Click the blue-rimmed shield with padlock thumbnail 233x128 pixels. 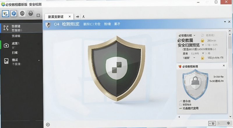coord(195,84)
